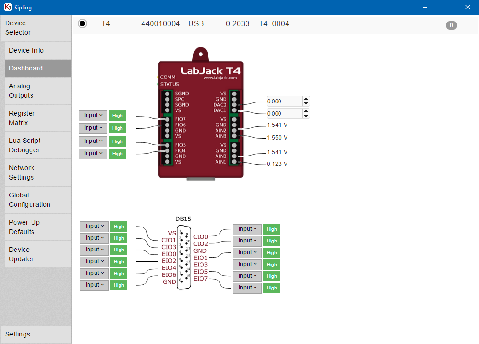Toggle the CIO0 High state button

click(x=271, y=229)
